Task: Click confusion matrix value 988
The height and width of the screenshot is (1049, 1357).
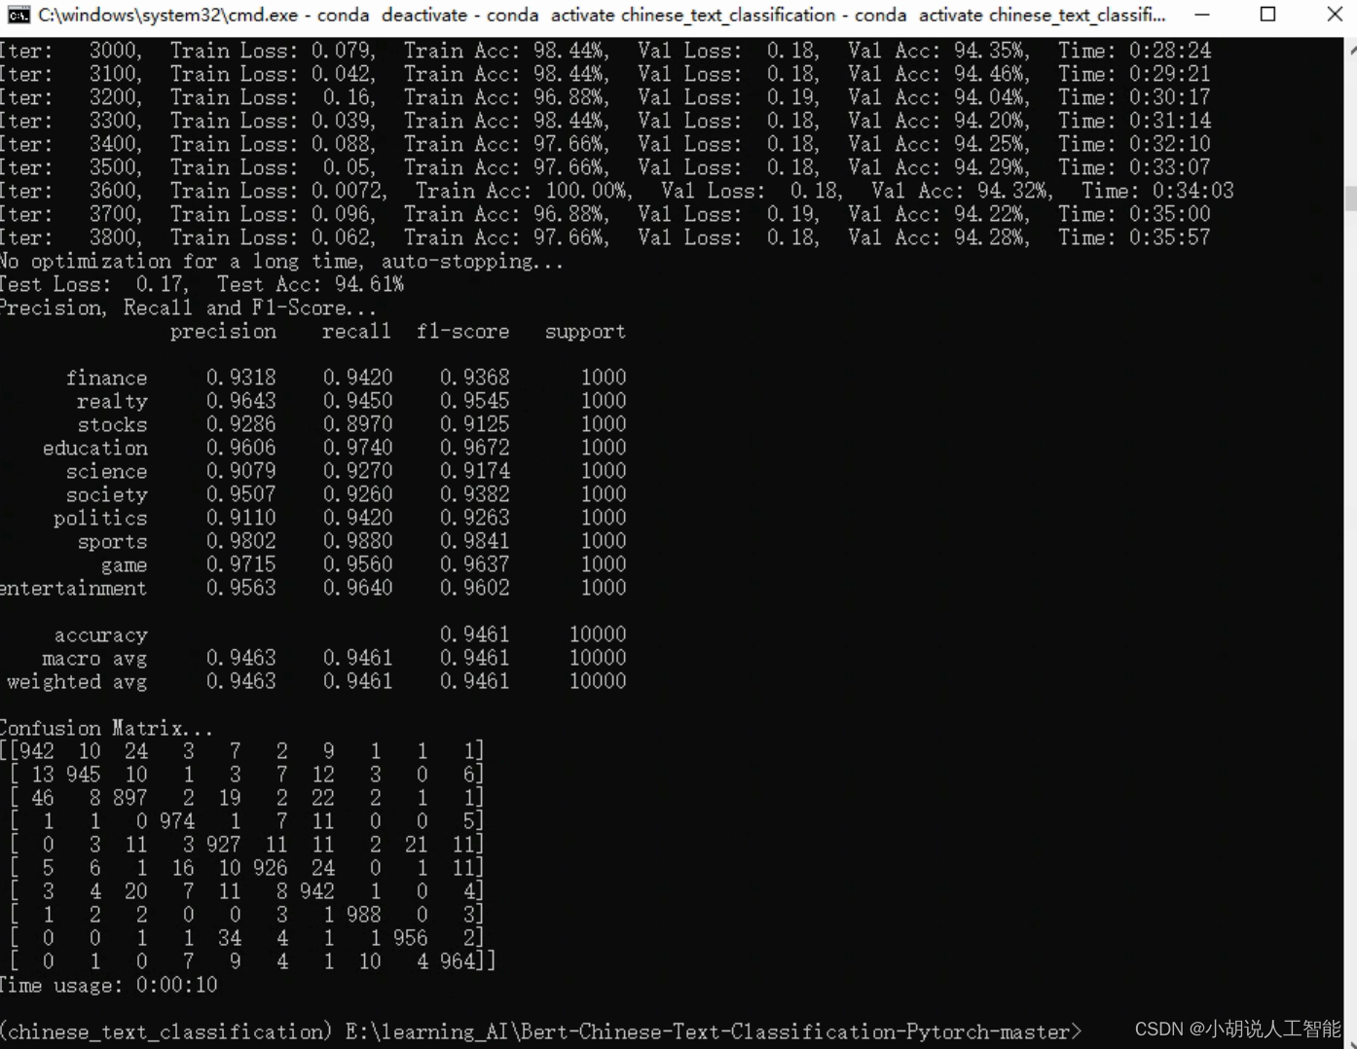Action: pyautogui.click(x=363, y=915)
